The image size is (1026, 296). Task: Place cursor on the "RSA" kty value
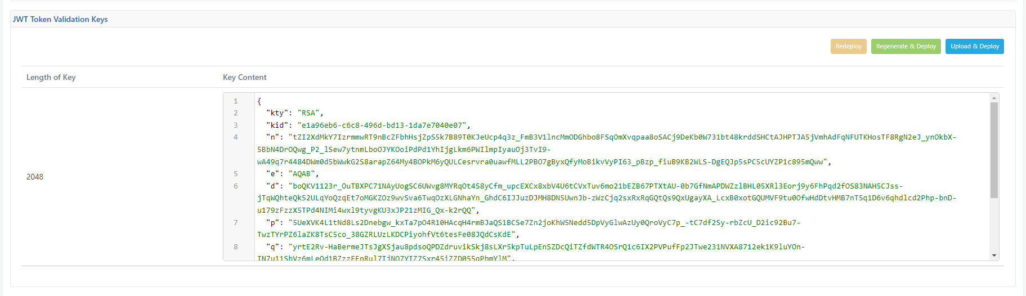(x=308, y=113)
